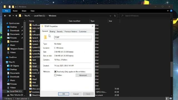Select the bfsvc.exe file icon
The image size is (178, 100).
[x=30, y=89]
